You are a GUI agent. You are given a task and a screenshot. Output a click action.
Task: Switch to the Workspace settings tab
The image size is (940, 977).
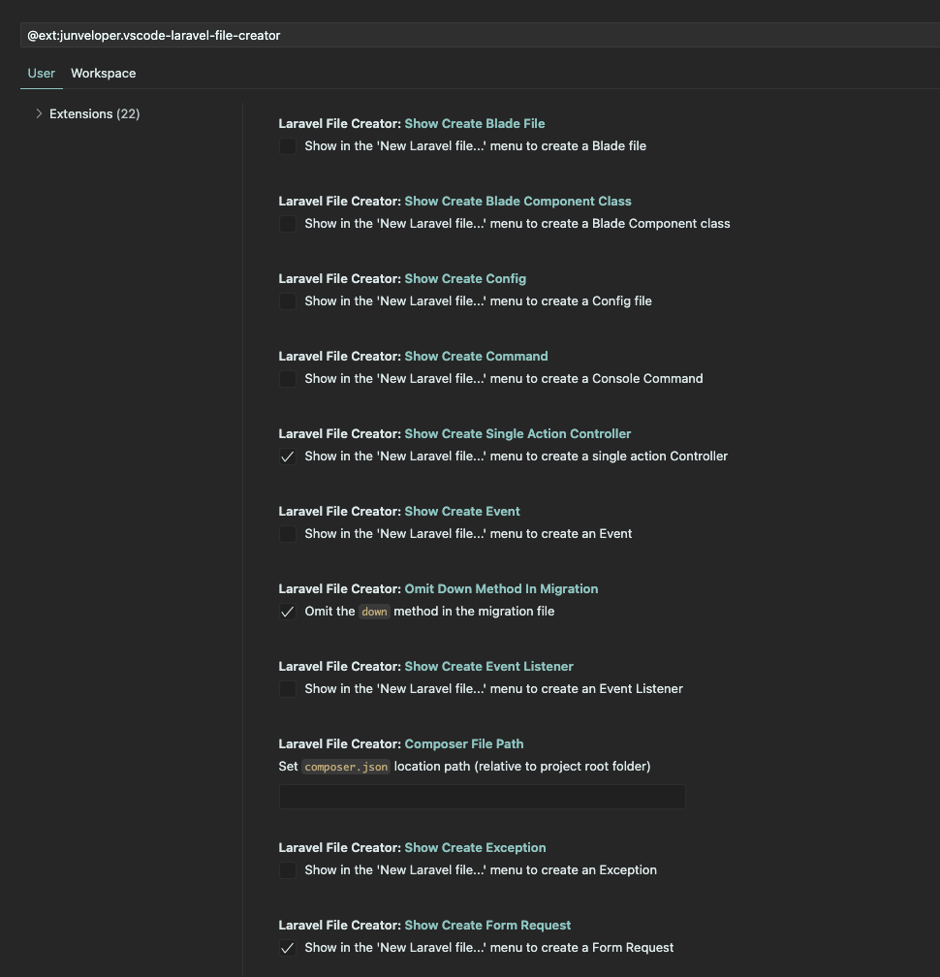click(104, 73)
